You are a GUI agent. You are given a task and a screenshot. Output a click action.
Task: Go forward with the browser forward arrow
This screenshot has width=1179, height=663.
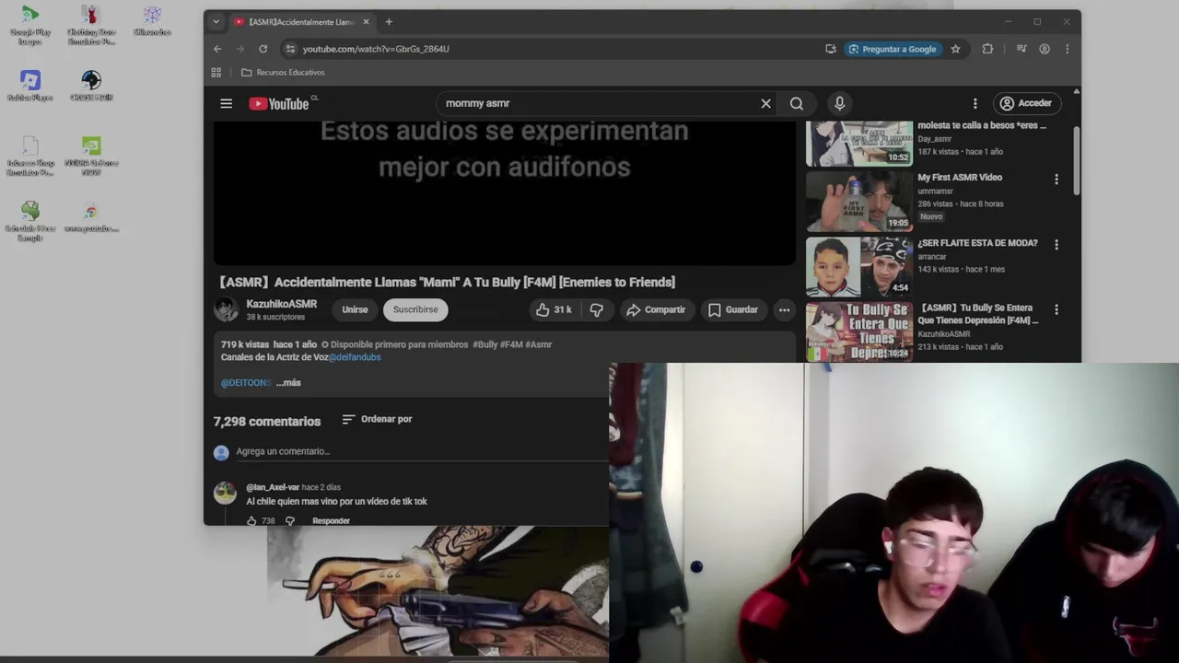pos(240,49)
